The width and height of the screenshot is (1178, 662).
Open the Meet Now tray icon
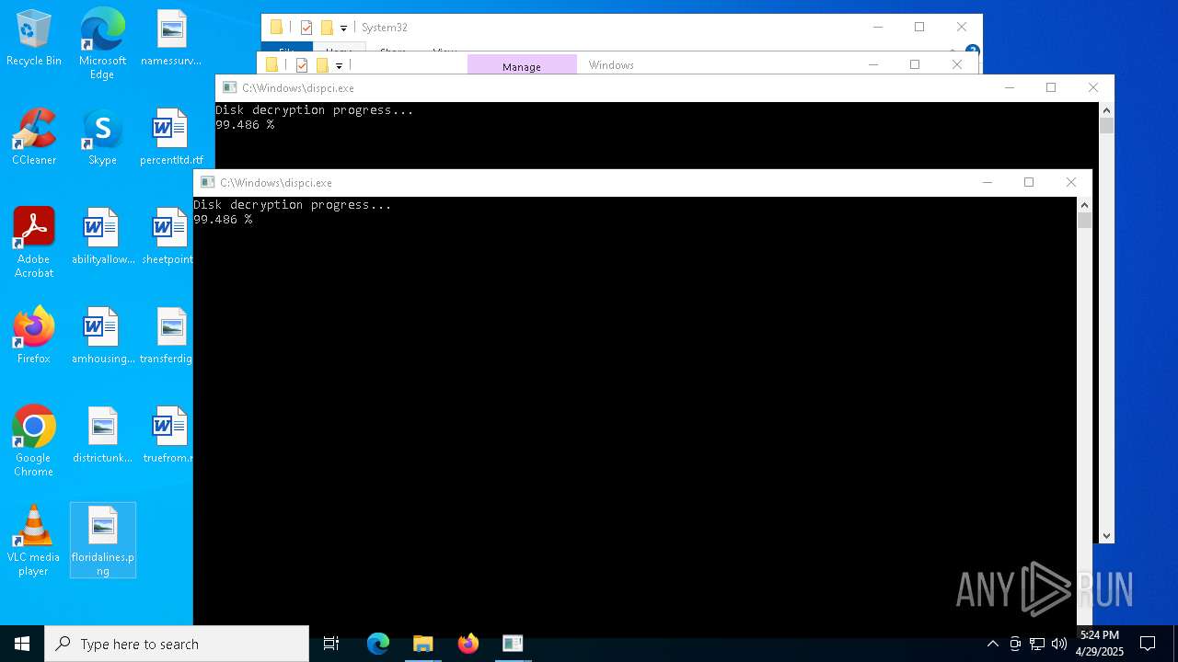point(1015,644)
